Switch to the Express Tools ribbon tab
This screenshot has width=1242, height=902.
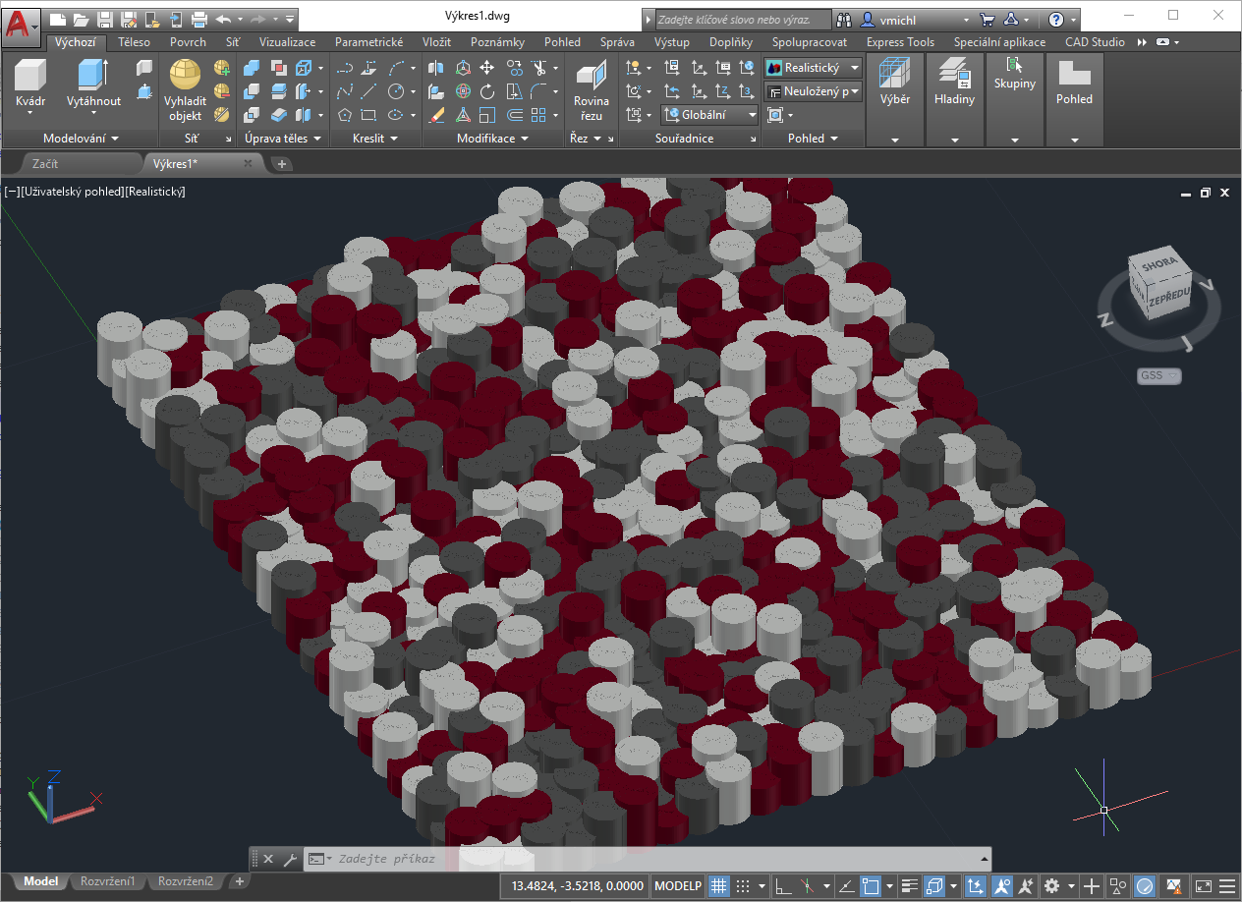pos(901,42)
